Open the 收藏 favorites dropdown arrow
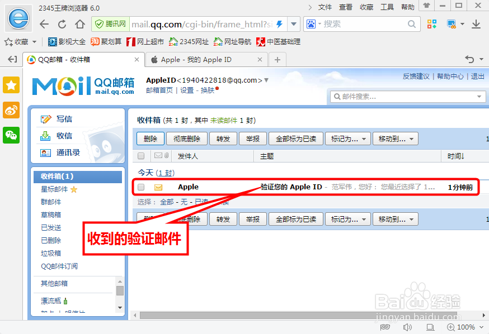 (34, 42)
